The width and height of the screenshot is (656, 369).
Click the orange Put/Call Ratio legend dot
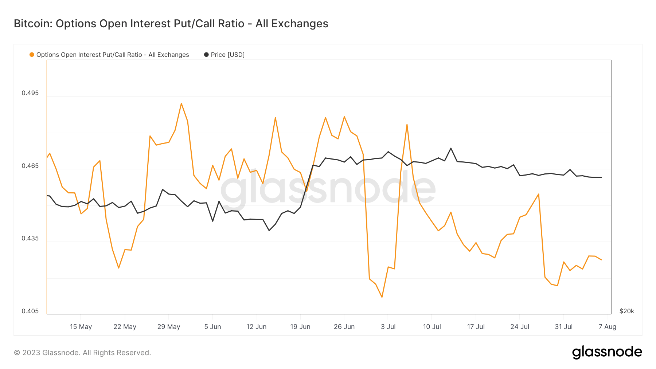click(32, 55)
